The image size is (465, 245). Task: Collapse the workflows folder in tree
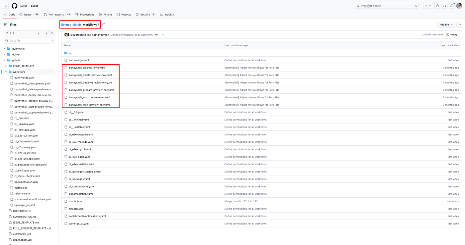pyautogui.click(x=6, y=72)
